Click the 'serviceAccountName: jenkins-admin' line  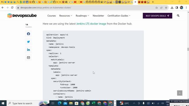[x=72, y=91]
